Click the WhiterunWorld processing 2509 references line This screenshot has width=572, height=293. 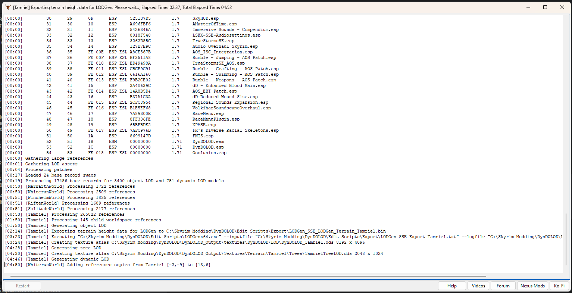click(x=70, y=192)
